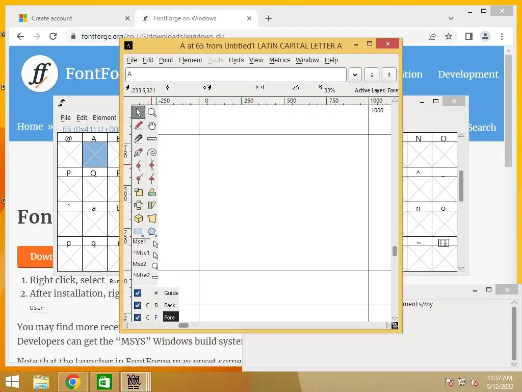The width and height of the screenshot is (522, 392).
Task: Open the Point menu
Action: (x=166, y=60)
